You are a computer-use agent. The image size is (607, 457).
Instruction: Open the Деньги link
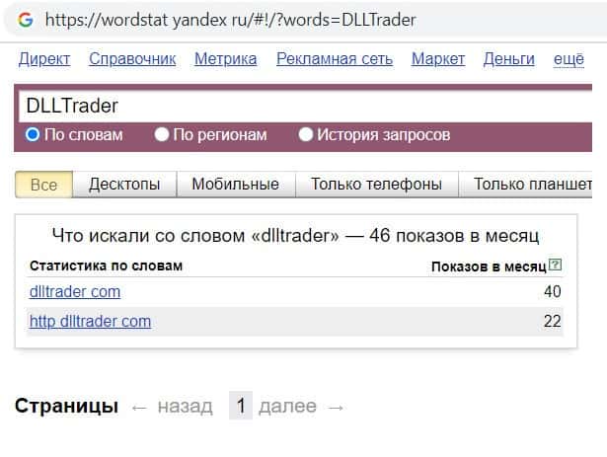(x=508, y=59)
